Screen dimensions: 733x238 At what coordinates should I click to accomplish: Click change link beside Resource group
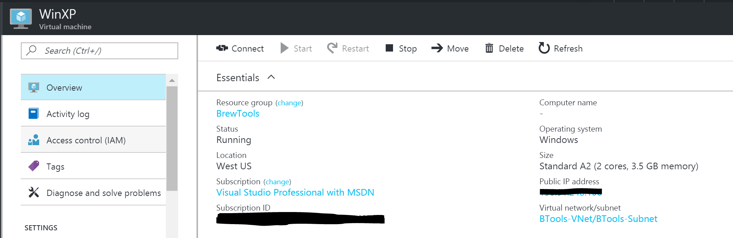click(x=289, y=103)
